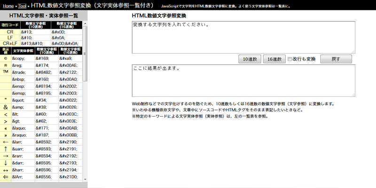Click the &#x21D0; hex reference cell
376x188 pixels.
(70, 177)
